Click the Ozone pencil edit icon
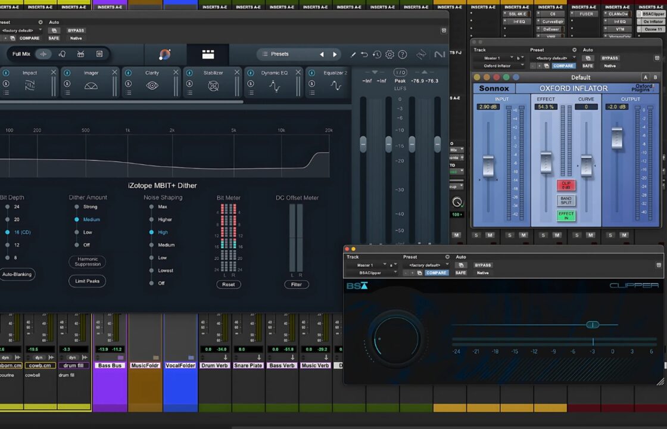Viewport: 667px width, 429px height. tap(353, 54)
